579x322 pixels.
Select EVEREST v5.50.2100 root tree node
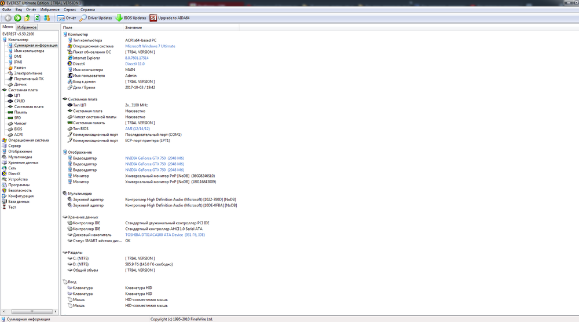click(x=18, y=34)
